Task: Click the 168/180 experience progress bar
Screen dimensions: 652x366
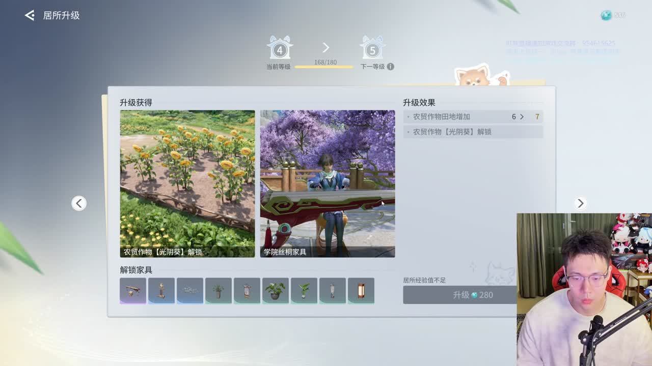Action: tap(325, 67)
